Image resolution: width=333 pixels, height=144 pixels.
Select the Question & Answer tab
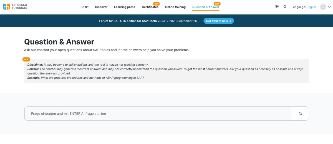click(206, 7)
